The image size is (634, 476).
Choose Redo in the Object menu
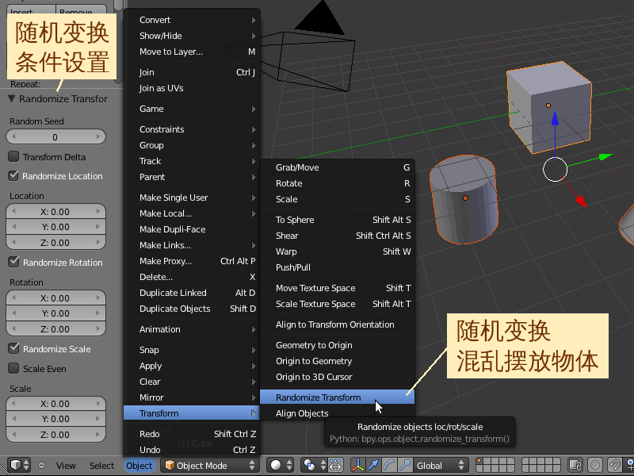pyautogui.click(x=192, y=434)
